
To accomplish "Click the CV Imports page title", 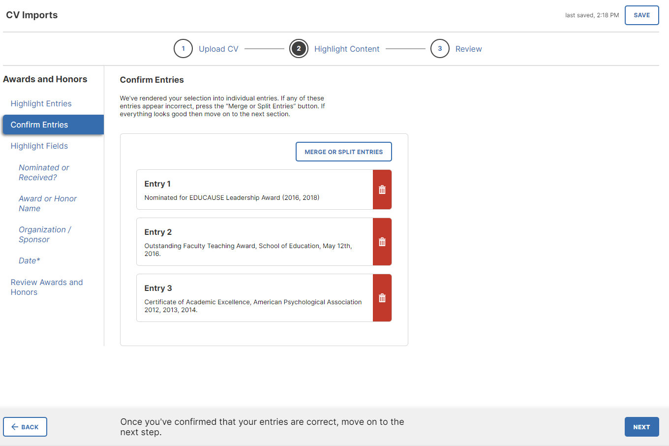I will (32, 15).
